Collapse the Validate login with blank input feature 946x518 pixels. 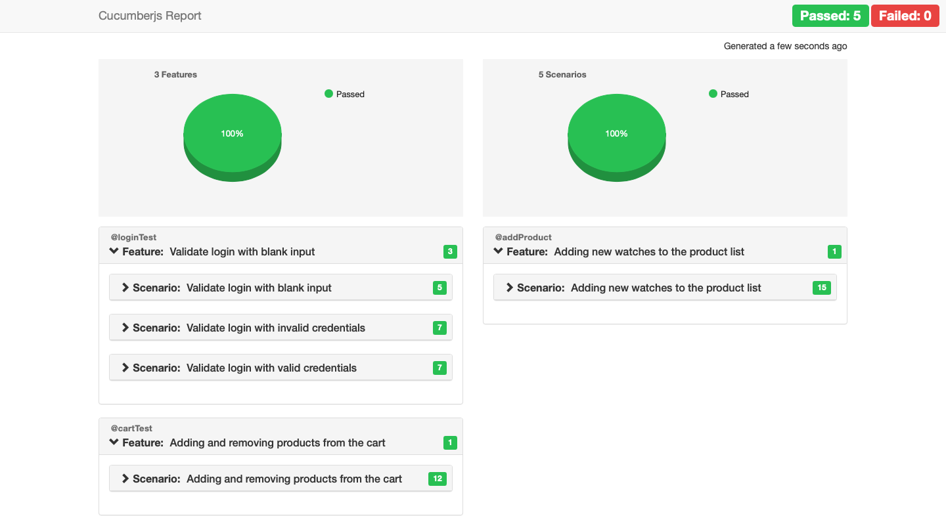click(x=114, y=251)
